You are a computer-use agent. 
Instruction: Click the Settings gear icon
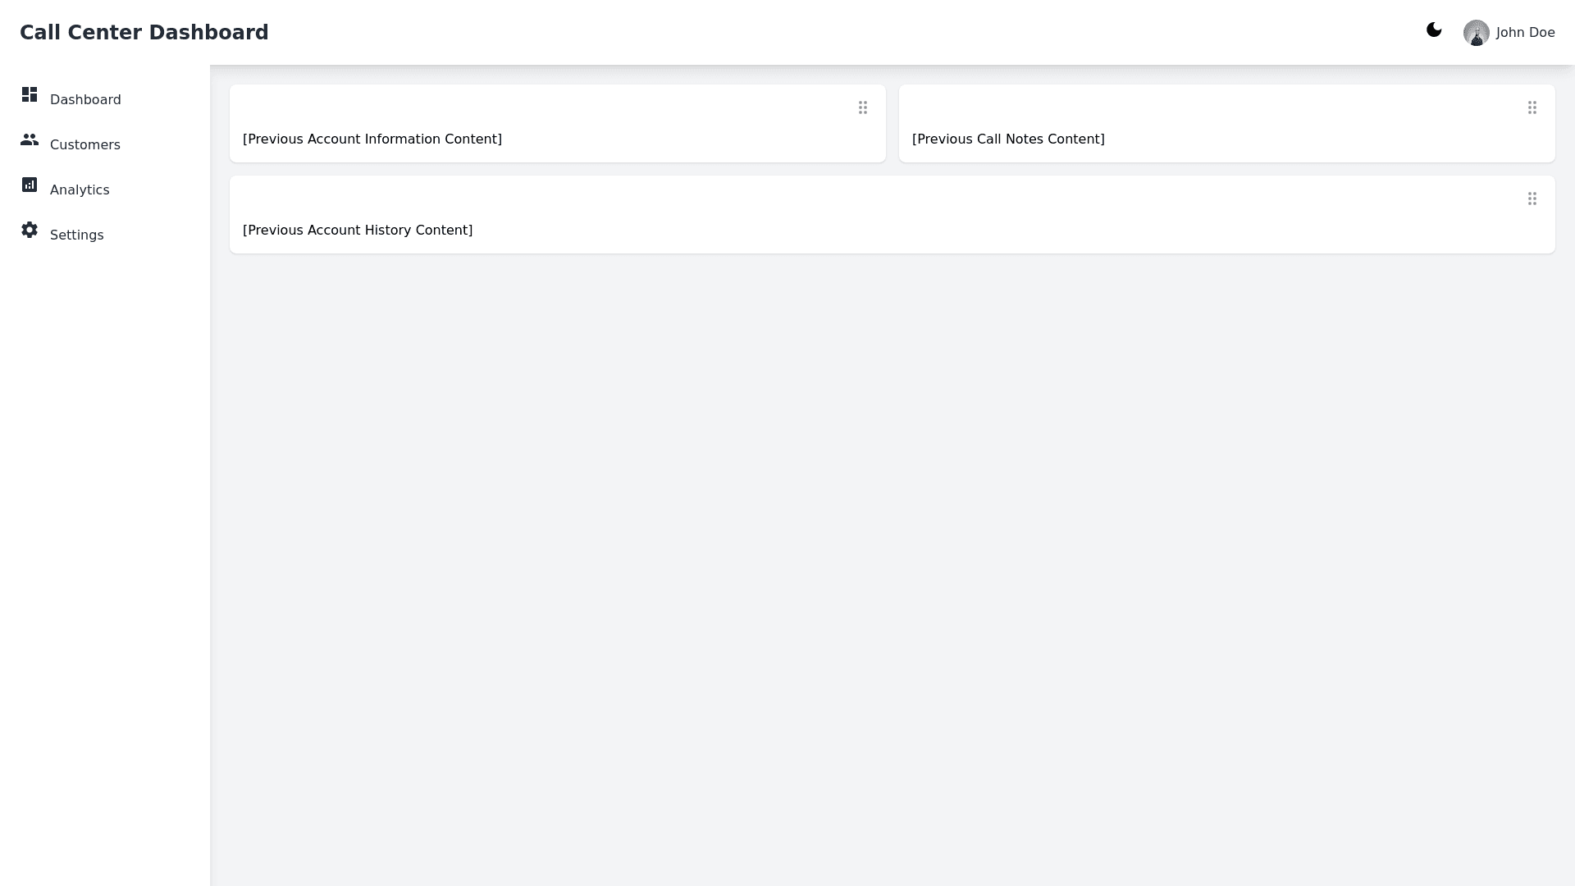(x=30, y=231)
